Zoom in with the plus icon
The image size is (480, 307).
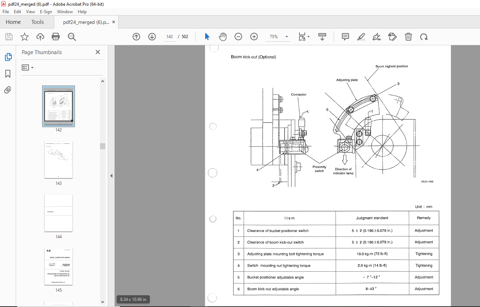click(254, 37)
